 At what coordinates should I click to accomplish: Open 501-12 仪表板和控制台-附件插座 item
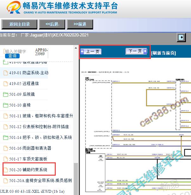pos(39,127)
